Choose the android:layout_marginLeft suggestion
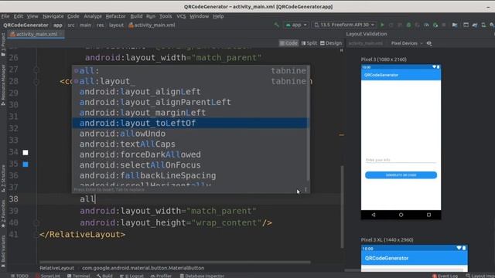Image resolution: width=495 pixels, height=278 pixels. 189,113
